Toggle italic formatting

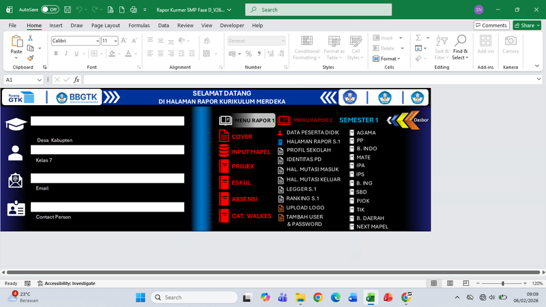pos(64,54)
